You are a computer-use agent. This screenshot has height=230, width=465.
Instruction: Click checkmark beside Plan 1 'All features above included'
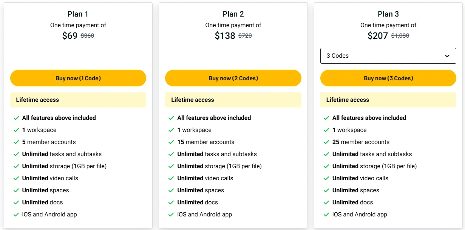[16, 118]
